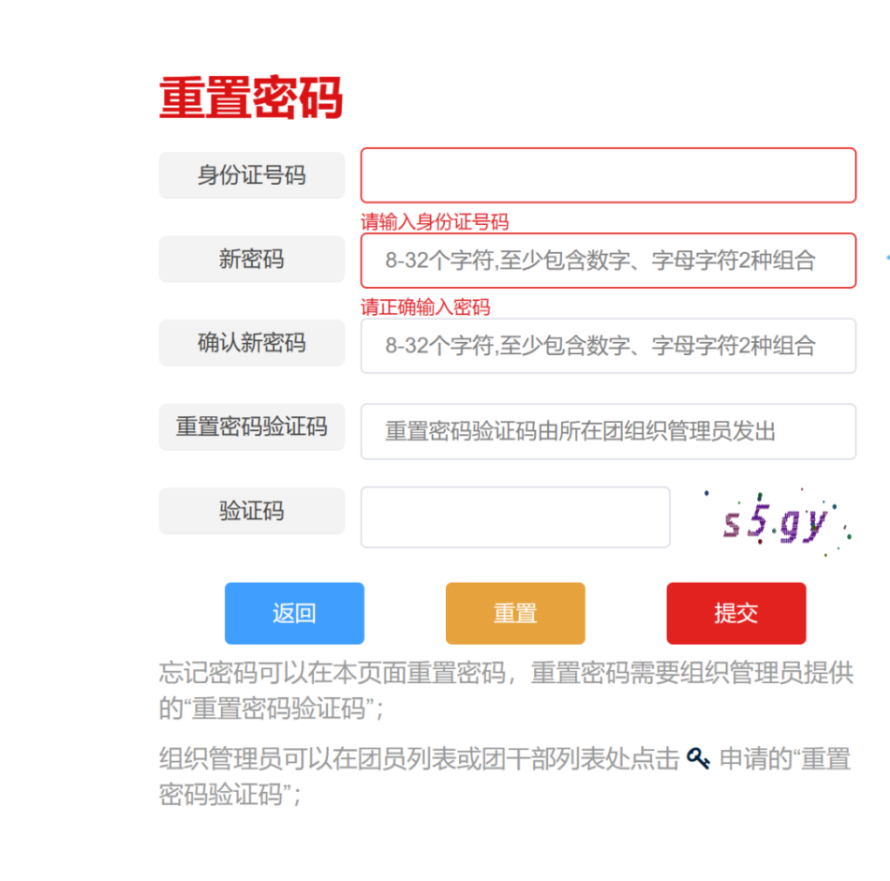890x881 pixels.
Task: Click the 验证码 label beside captcha box
Action: coord(252,512)
